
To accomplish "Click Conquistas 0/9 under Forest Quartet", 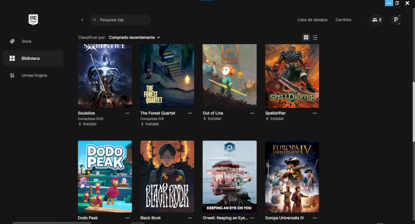I will tap(152, 119).
